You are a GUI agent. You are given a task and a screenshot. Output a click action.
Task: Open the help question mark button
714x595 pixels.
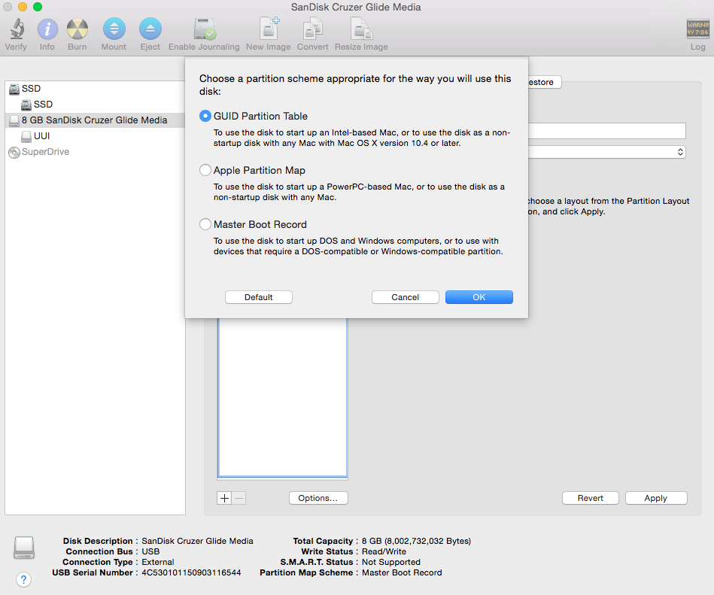[23, 579]
